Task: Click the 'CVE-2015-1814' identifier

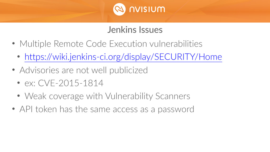Action: pos(71,83)
